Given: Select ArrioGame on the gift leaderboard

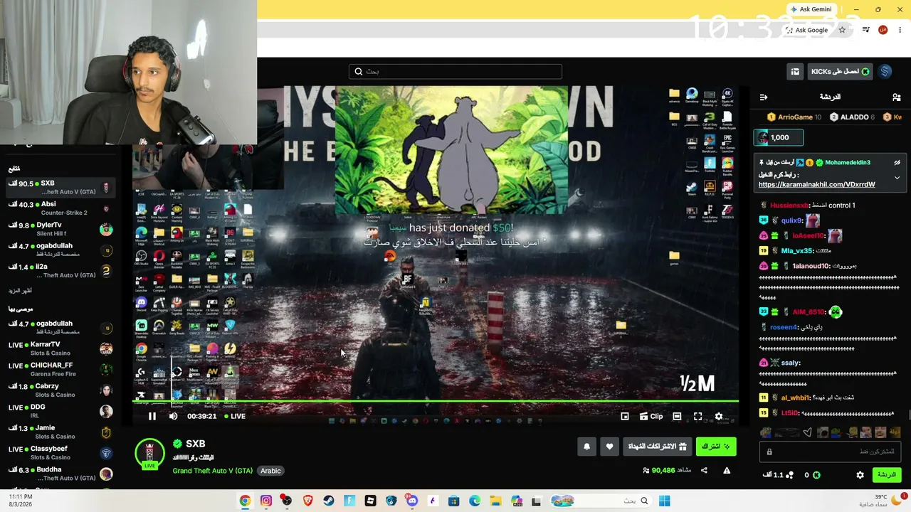Looking at the screenshot, I should [x=794, y=117].
